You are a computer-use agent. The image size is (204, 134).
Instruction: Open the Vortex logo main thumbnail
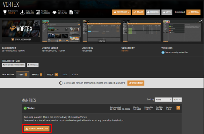pyautogui.click(x=21, y=31)
